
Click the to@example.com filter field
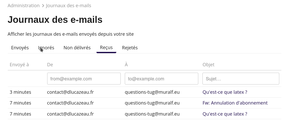161,79
